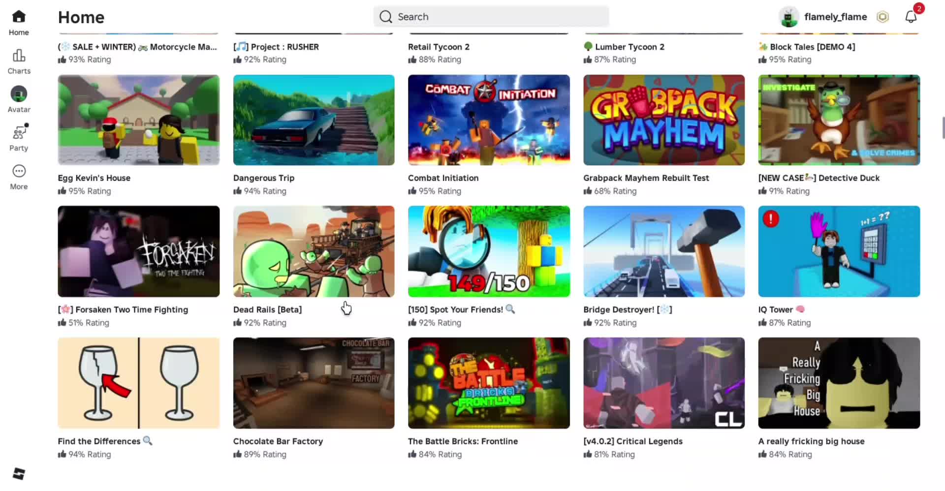Click the page scrollbar thumb

pyautogui.click(x=943, y=128)
